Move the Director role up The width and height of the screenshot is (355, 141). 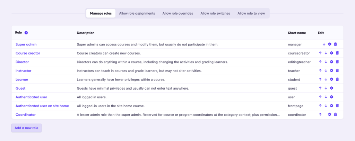(x=320, y=62)
